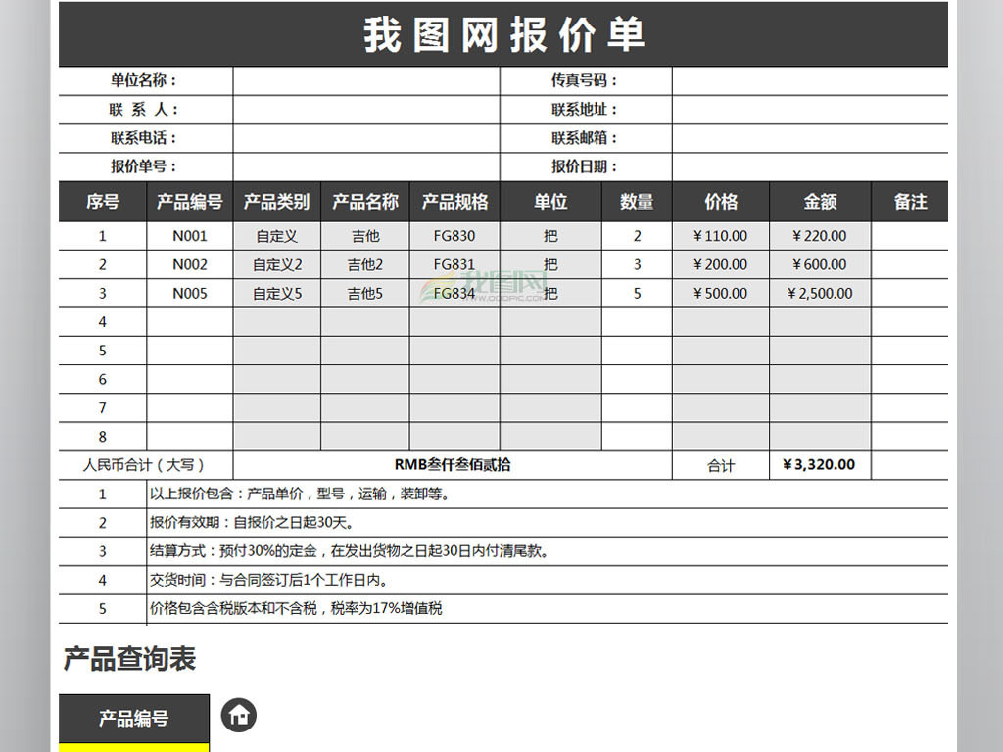Image resolution: width=1003 pixels, height=752 pixels.
Task: Click the 产品查询表 heading
Action: pos(130,659)
